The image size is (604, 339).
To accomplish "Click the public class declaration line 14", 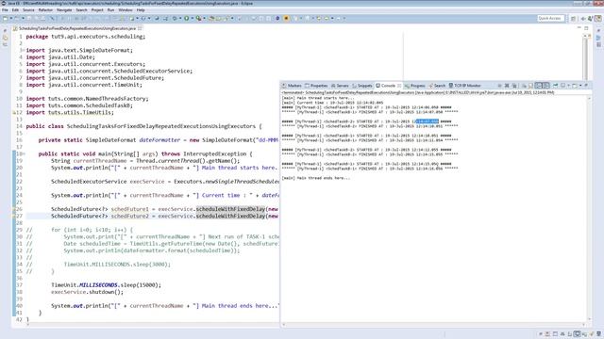I will (x=143, y=126).
